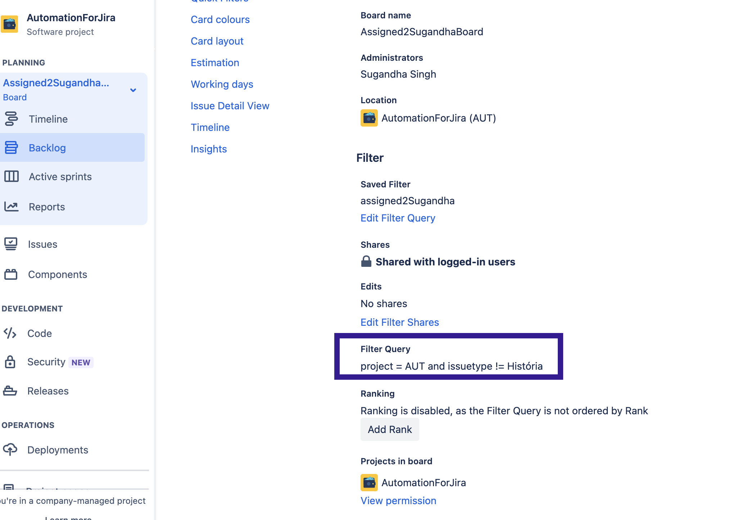This screenshot has width=742, height=520.
Task: Go to the Working days settings
Action: [222, 84]
